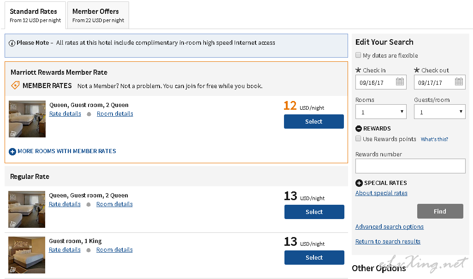This screenshot has width=473, height=279.
Task: Open the Guests/room dropdown
Action: click(439, 112)
